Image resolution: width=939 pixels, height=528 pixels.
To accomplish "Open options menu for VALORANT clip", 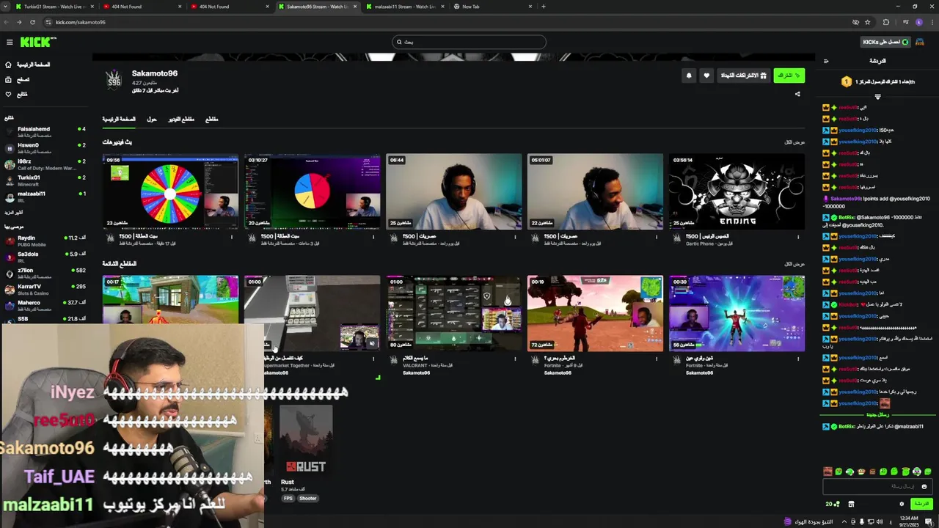I will [x=515, y=359].
